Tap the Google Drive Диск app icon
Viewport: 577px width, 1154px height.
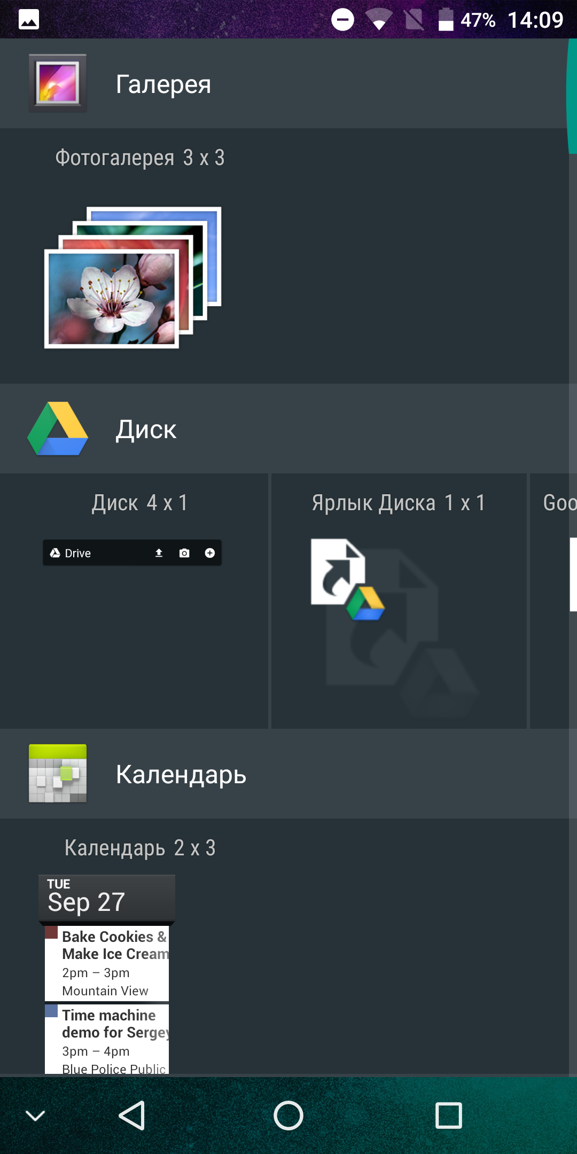pos(58,428)
